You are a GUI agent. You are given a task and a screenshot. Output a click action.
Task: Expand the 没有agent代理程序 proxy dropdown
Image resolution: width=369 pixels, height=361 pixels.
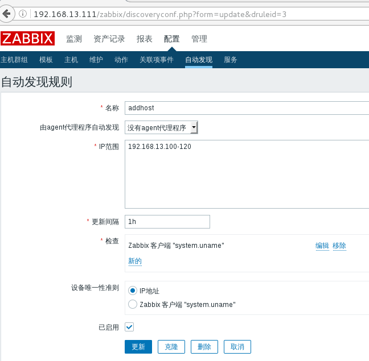(x=162, y=127)
